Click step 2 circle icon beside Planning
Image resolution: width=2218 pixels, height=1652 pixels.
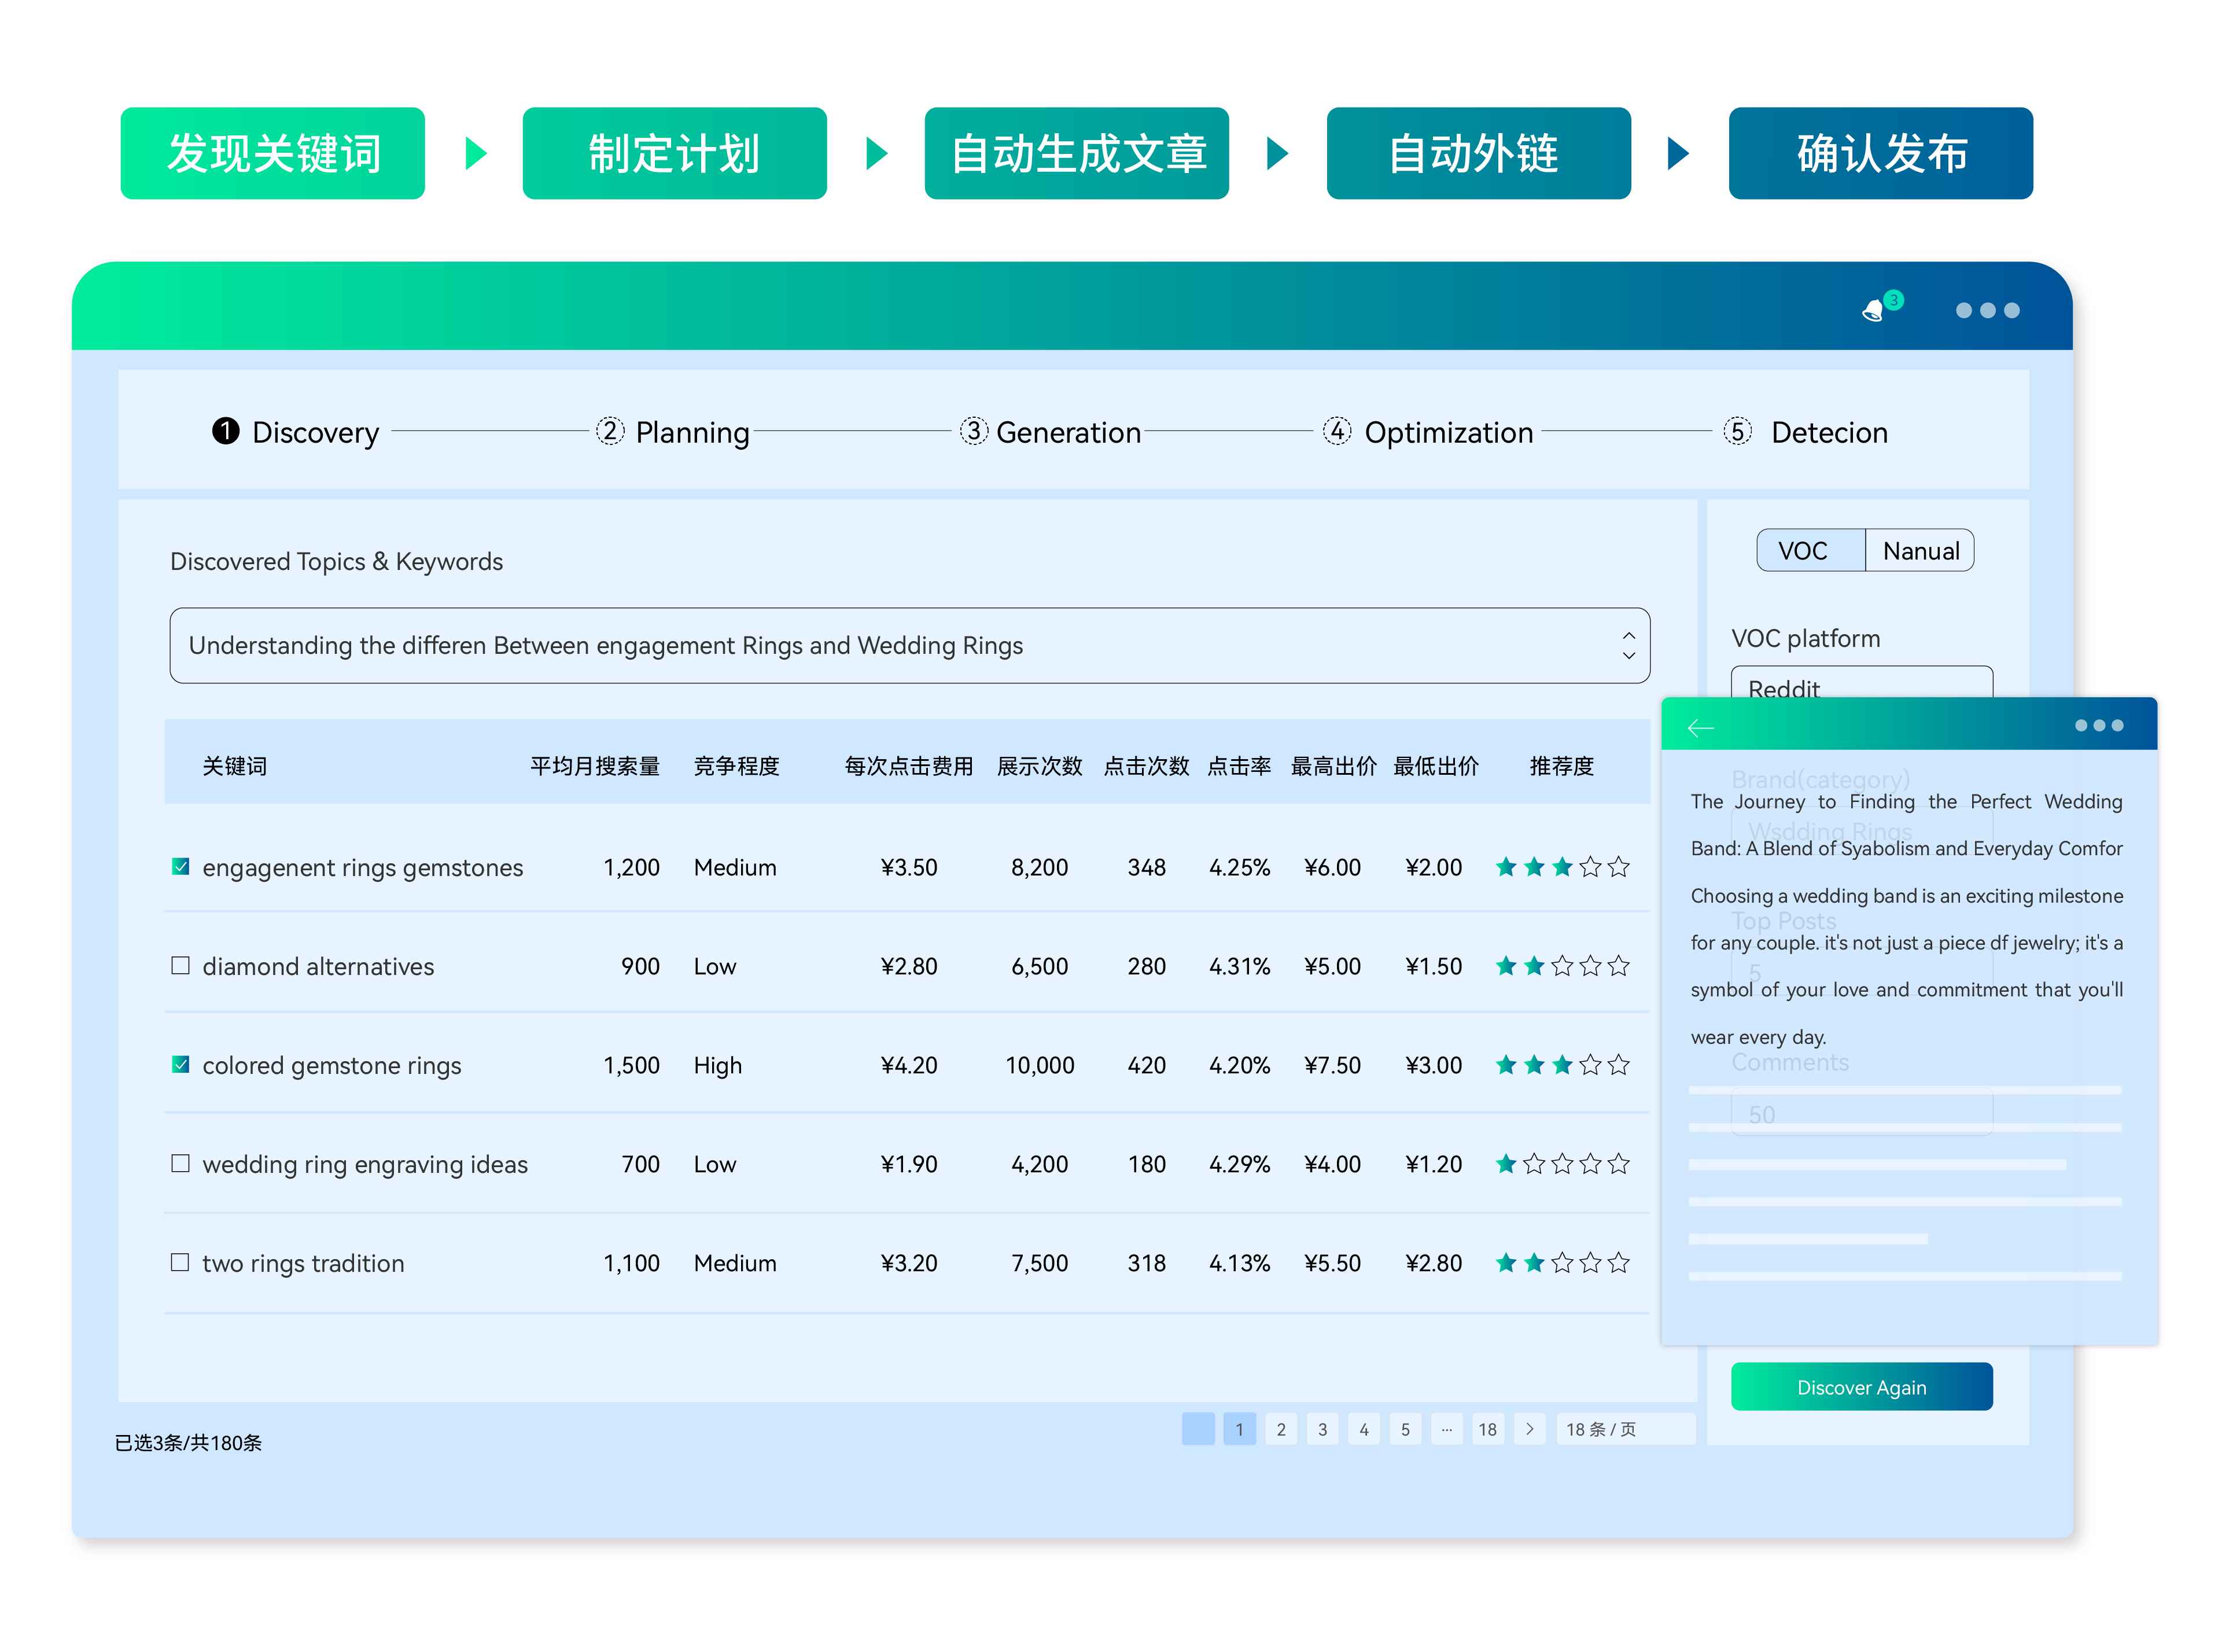point(610,431)
